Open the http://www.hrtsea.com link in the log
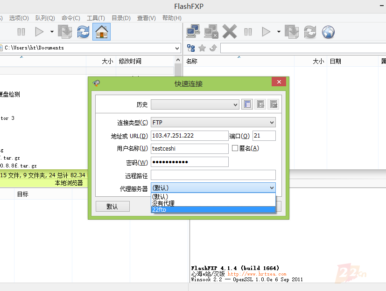 click(257, 274)
